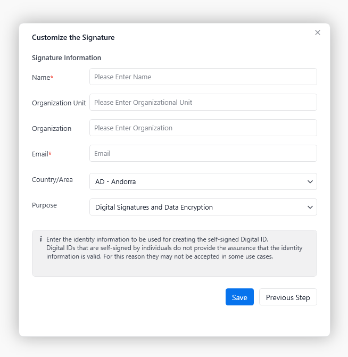Click the Organization label text
The image size is (348, 357).
52,128
